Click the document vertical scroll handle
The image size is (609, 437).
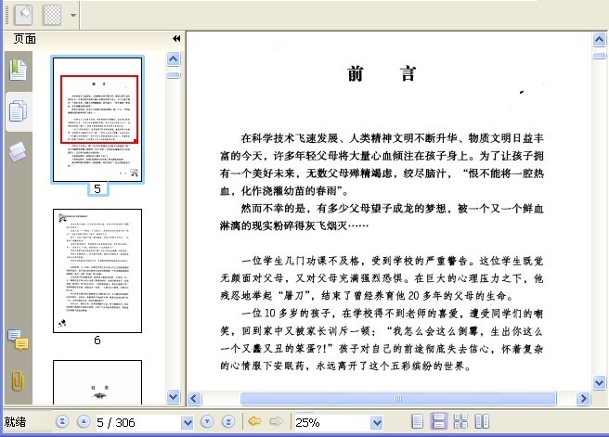[x=600, y=56]
